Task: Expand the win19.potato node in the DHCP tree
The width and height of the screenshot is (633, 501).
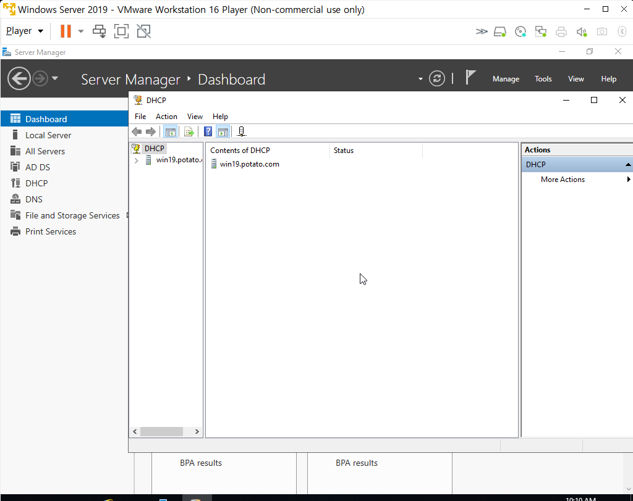Action: pyautogui.click(x=137, y=160)
